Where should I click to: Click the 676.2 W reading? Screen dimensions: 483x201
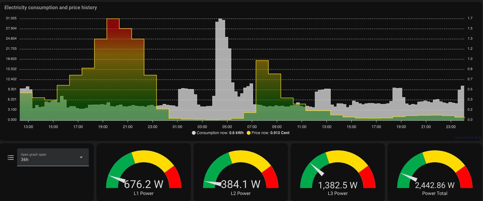[144, 184]
